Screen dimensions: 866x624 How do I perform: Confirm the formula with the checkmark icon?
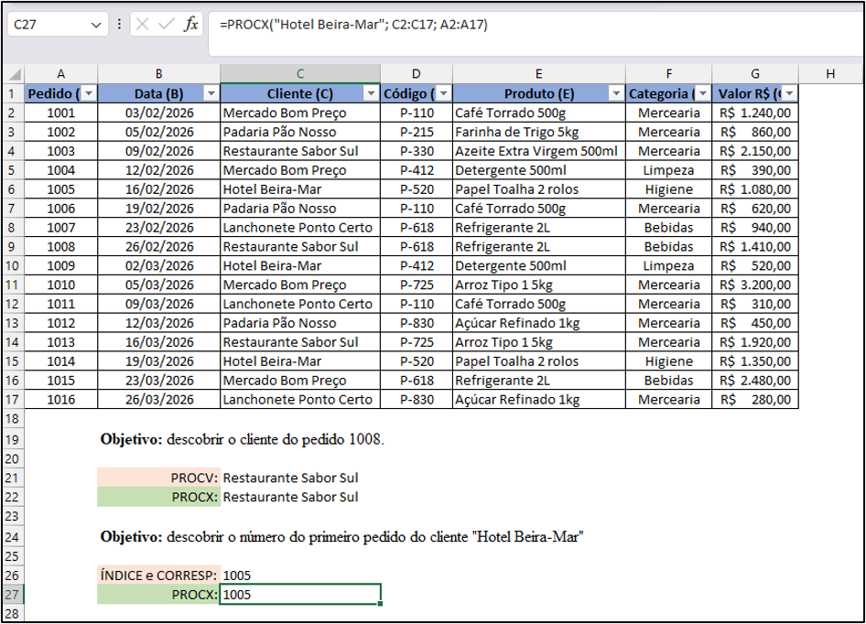(x=166, y=25)
